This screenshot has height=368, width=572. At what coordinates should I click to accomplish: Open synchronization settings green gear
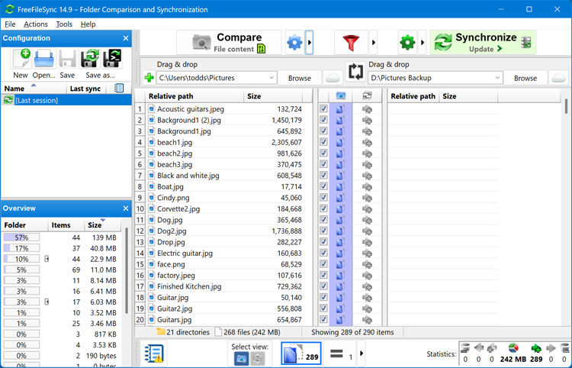coord(407,43)
